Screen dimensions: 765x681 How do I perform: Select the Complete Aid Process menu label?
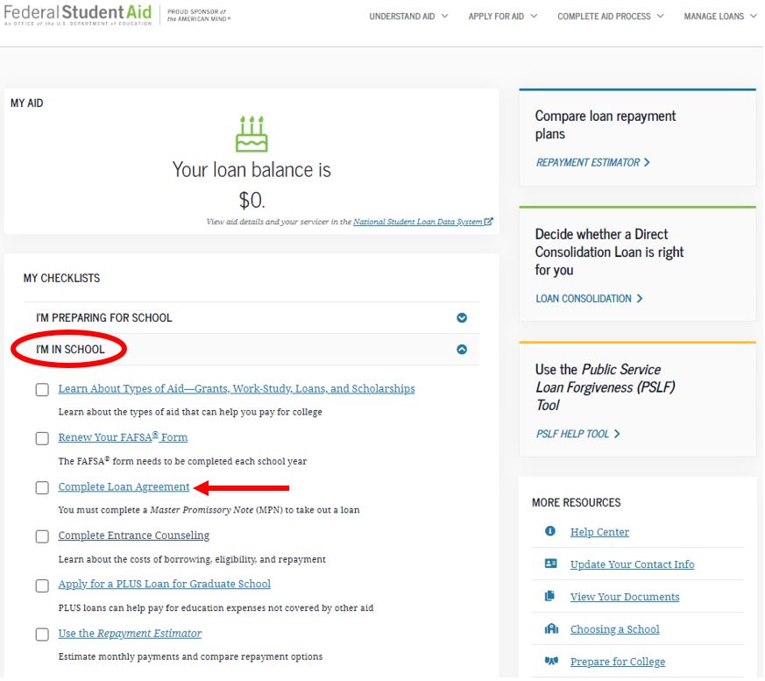(x=604, y=17)
